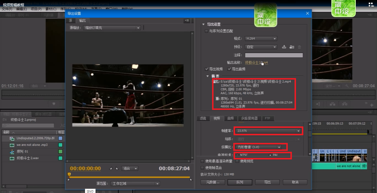
Task: Switch to the 输出 tab
Action: pos(82,21)
